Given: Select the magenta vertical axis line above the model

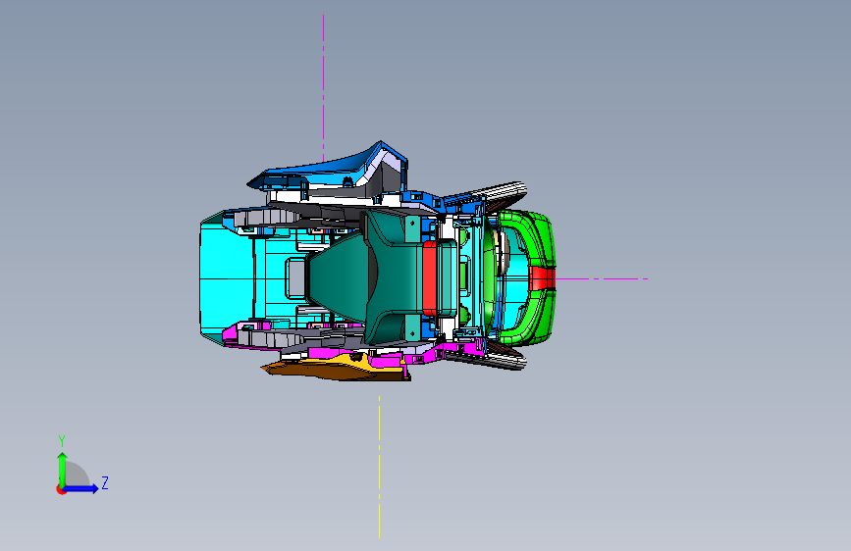Looking at the screenshot, I should point(324,87).
